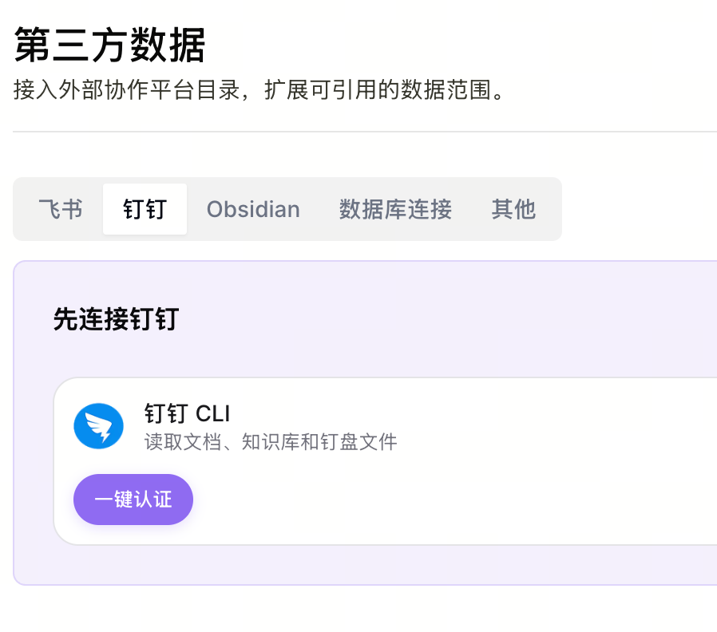Viewport: 717px width, 632px height.
Task: Click the purple 一键认证 button
Action: [133, 500]
